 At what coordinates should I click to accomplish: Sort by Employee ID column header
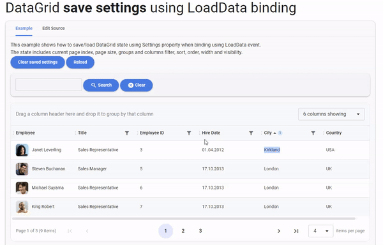click(x=152, y=133)
